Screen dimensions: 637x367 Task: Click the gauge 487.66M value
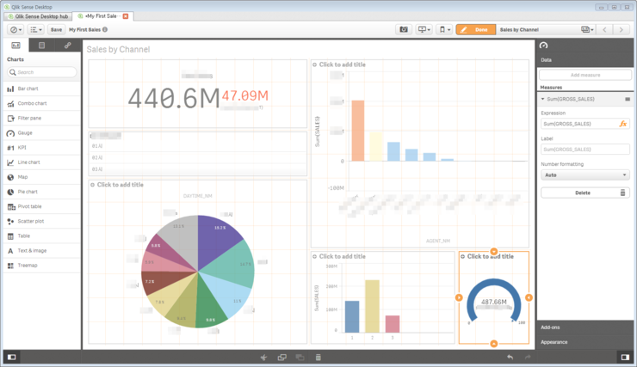tap(494, 302)
